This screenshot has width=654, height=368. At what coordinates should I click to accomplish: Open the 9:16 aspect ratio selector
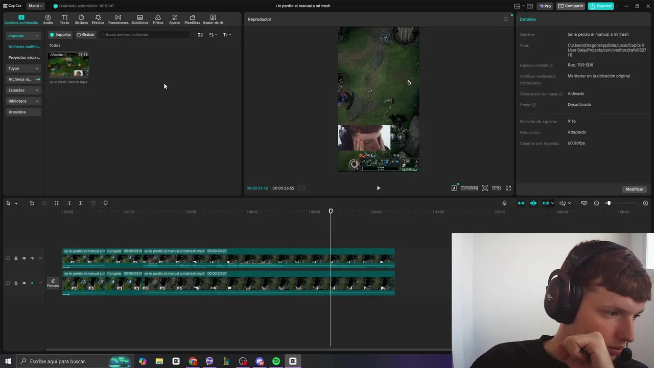point(496,188)
